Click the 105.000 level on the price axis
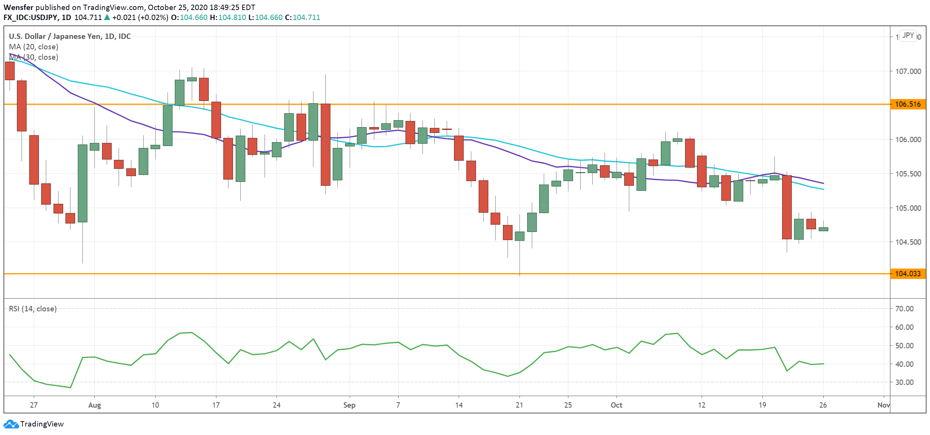 click(908, 208)
